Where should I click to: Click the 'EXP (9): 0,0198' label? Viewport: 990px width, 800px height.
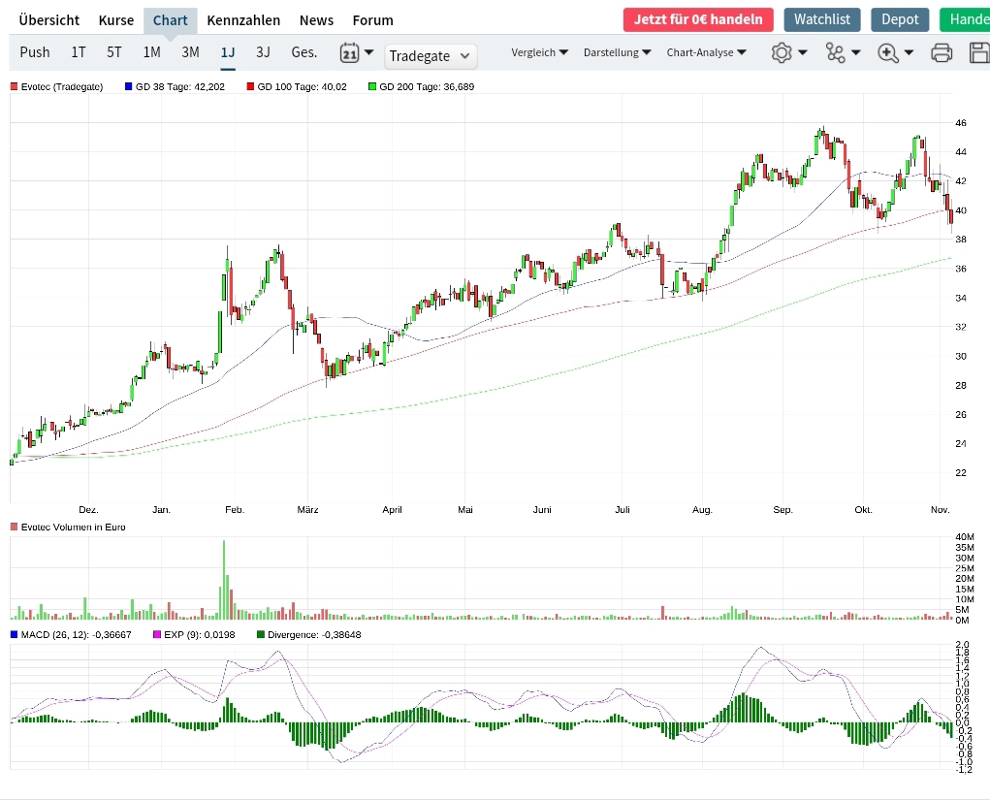point(200,634)
